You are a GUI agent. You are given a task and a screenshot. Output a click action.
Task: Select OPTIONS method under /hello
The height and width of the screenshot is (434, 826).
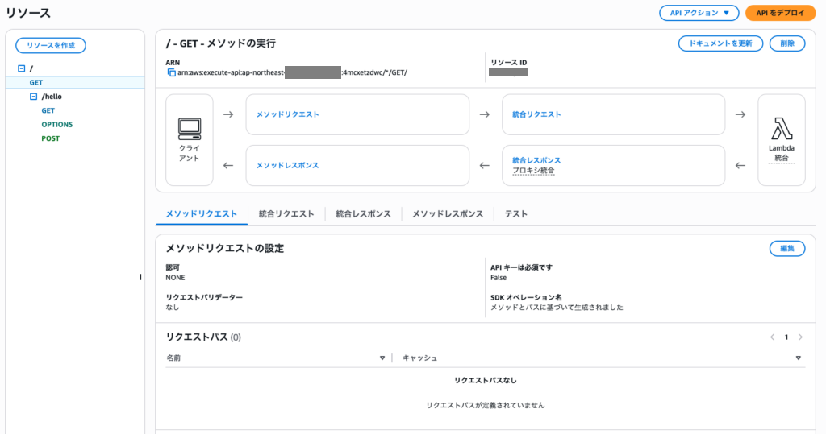56,125
